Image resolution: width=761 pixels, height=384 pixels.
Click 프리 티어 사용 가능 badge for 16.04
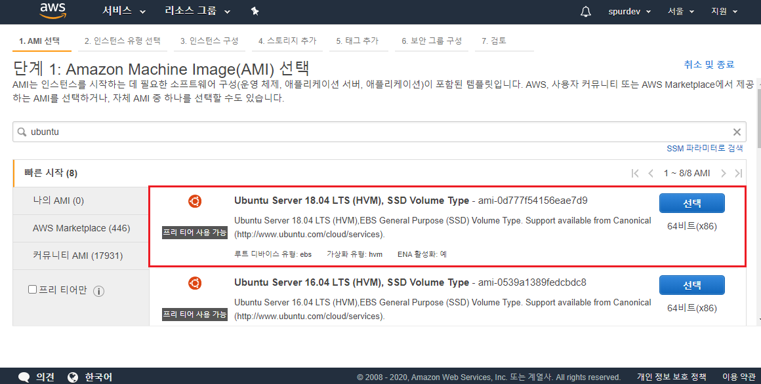[x=195, y=315]
